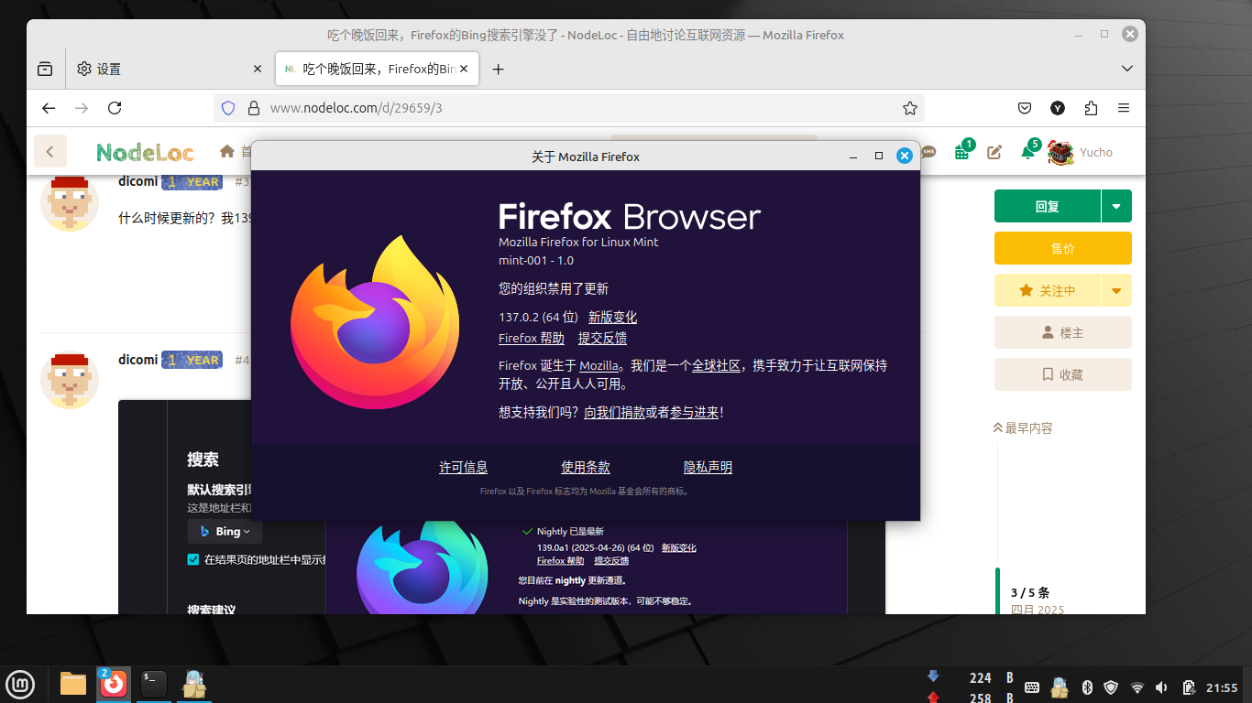Click the volume speaker tray icon
This screenshot has height=703, width=1252.
point(1162,687)
